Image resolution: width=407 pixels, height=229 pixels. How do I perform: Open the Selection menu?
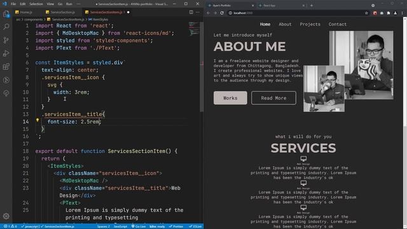click(x=36, y=4)
